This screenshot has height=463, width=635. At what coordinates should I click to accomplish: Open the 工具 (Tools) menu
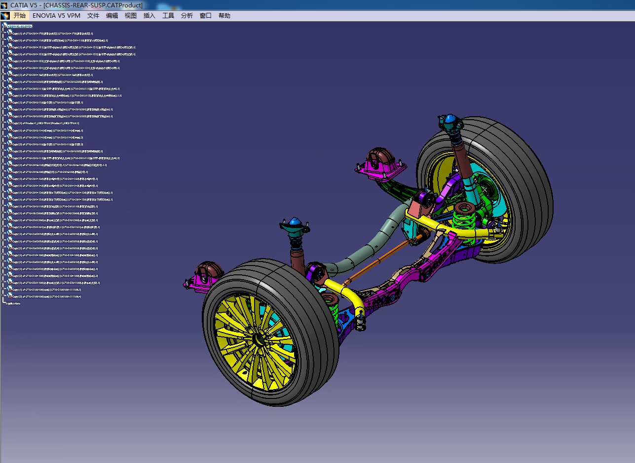(x=168, y=16)
